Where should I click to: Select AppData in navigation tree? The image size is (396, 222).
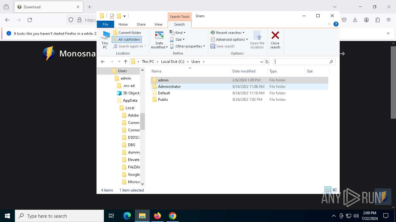click(x=127, y=101)
